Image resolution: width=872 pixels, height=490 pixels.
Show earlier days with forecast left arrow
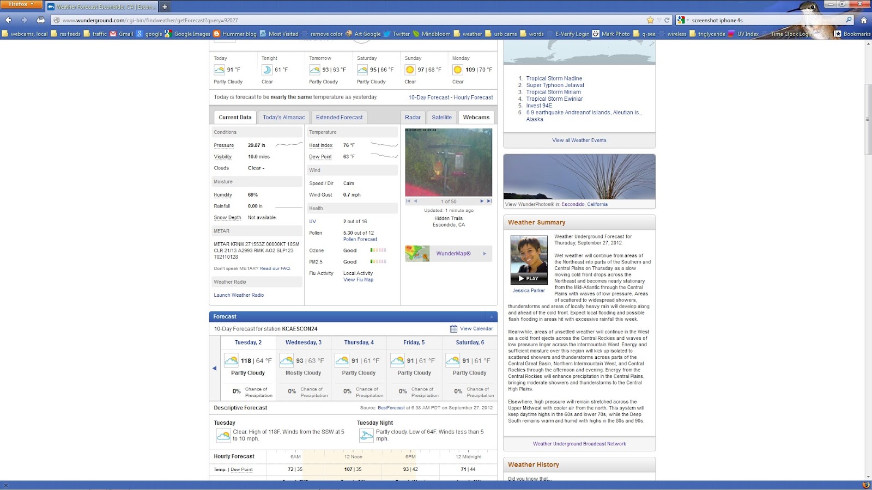click(x=214, y=368)
